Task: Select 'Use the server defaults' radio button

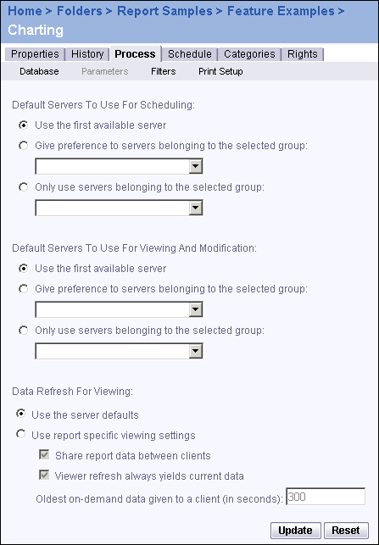Action: pos(21,414)
